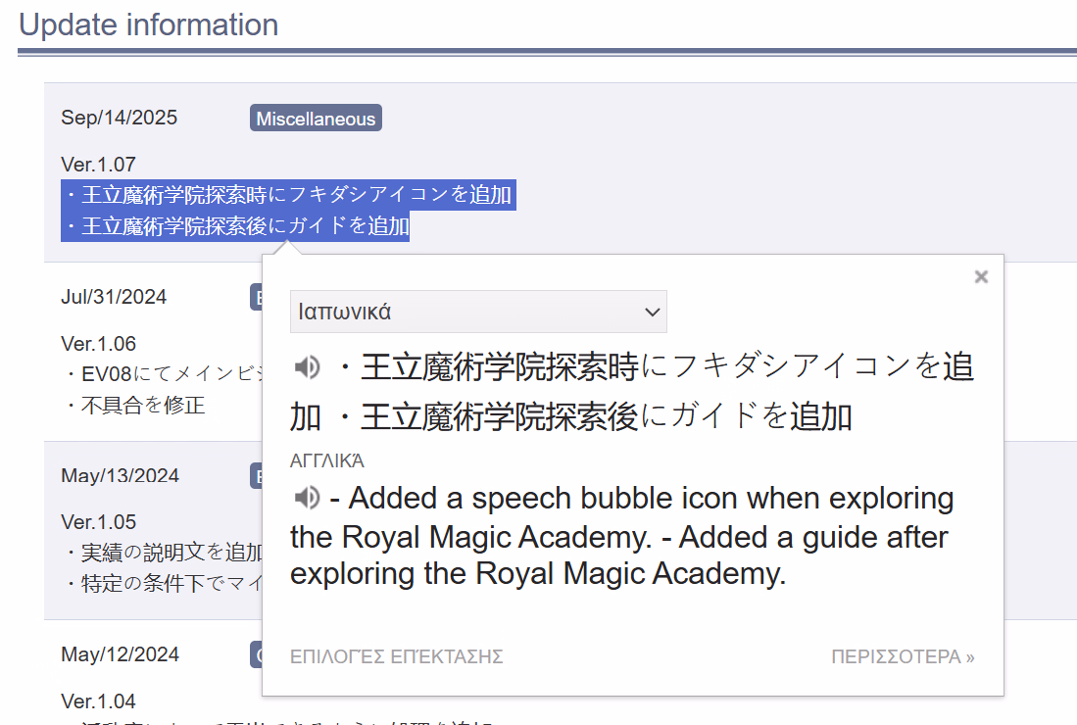
Task: Play audio of the Japanese source text
Action: click(307, 367)
